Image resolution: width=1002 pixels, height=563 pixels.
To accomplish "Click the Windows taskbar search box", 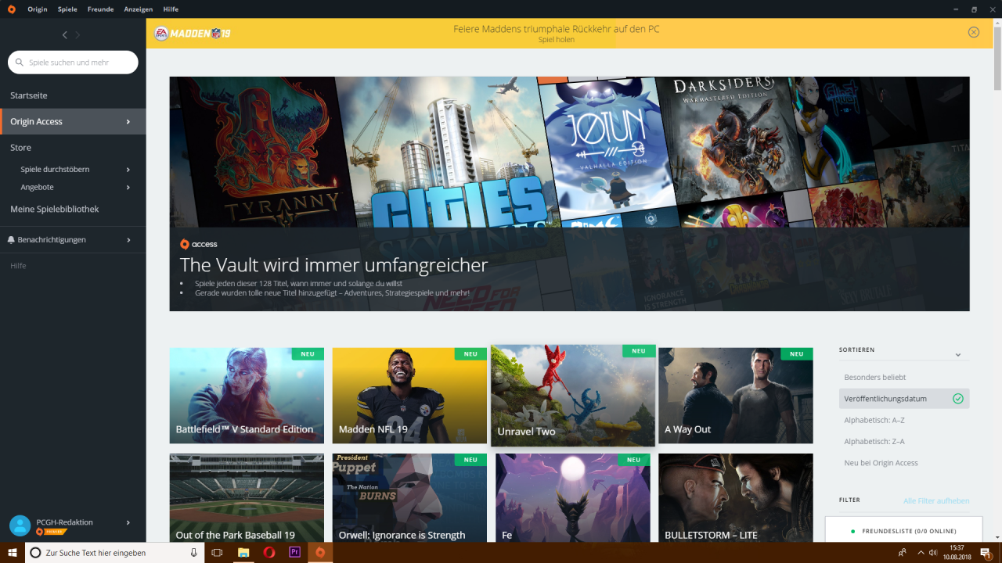I will coord(115,553).
